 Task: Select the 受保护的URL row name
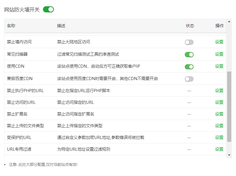(19, 137)
